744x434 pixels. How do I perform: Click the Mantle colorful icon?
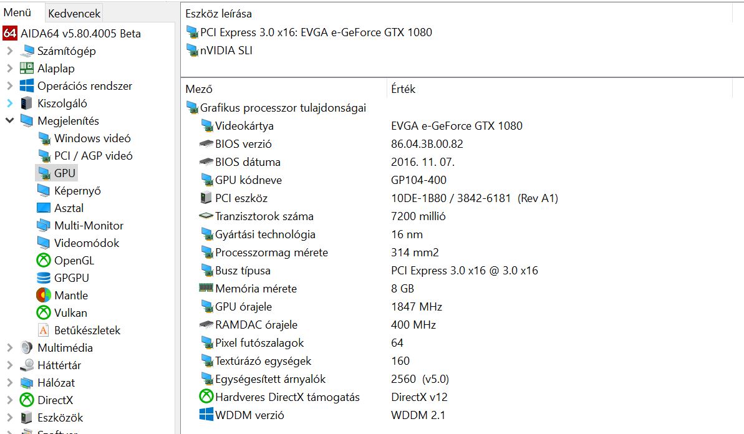(x=44, y=296)
